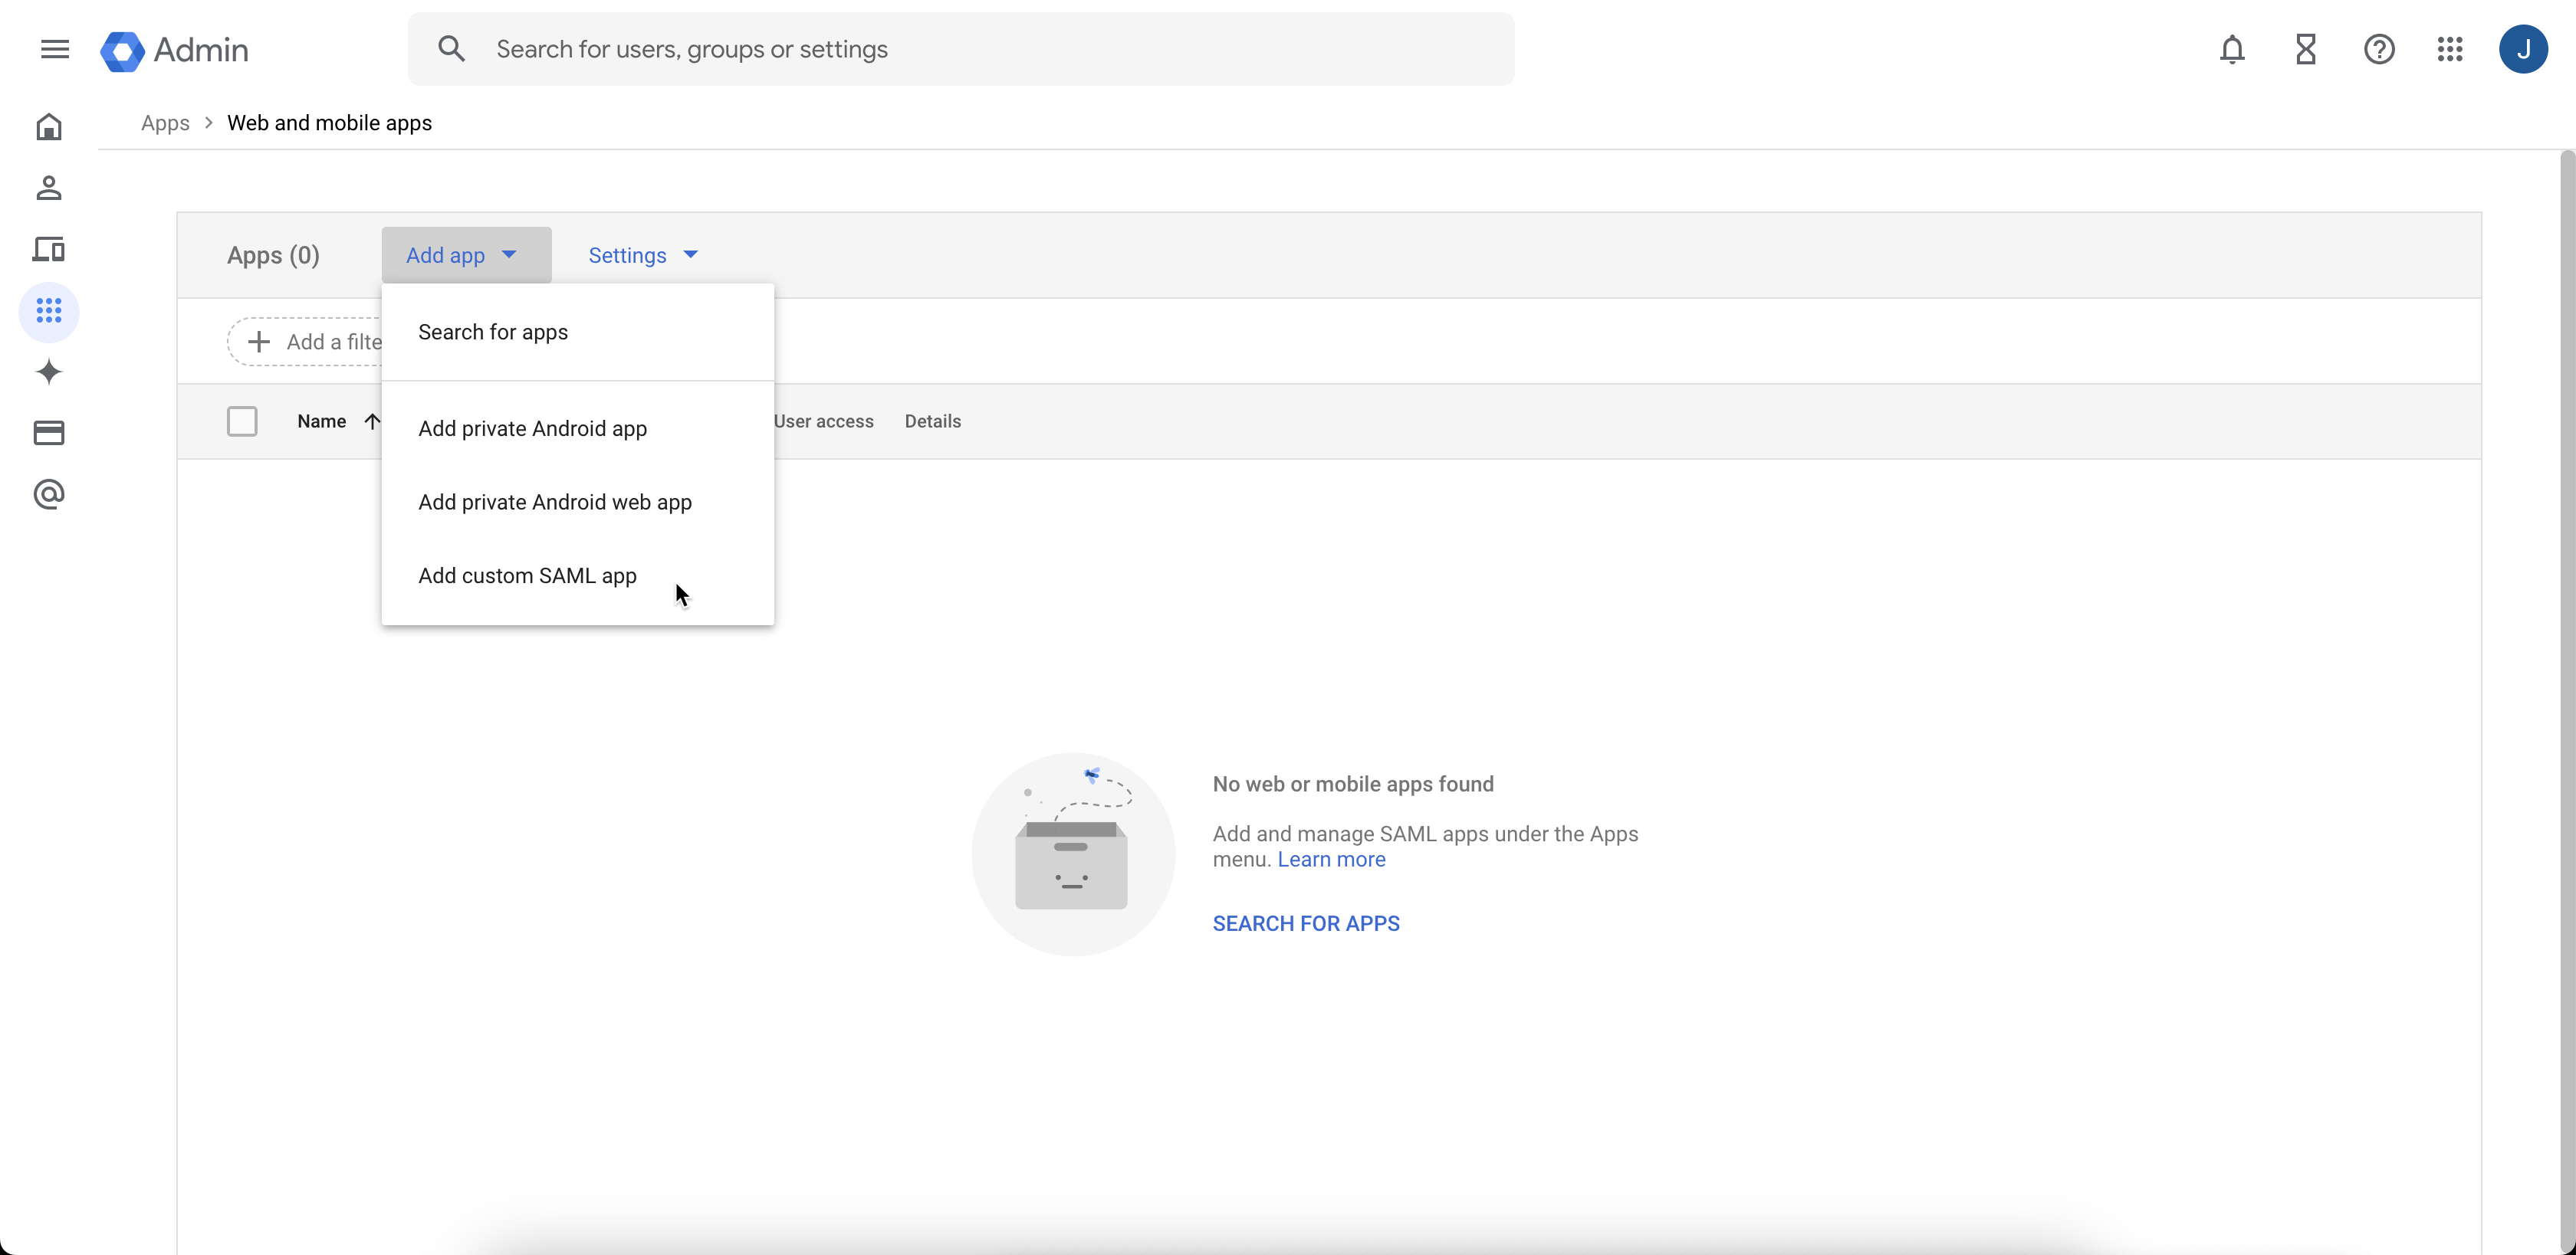The width and height of the screenshot is (2576, 1255).
Task: Open the notifications bell
Action: [2232, 49]
